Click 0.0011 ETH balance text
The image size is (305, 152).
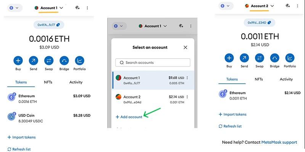pos(260,36)
